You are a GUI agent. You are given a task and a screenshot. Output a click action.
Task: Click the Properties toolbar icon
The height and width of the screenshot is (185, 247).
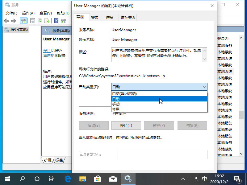(x=32, y=21)
